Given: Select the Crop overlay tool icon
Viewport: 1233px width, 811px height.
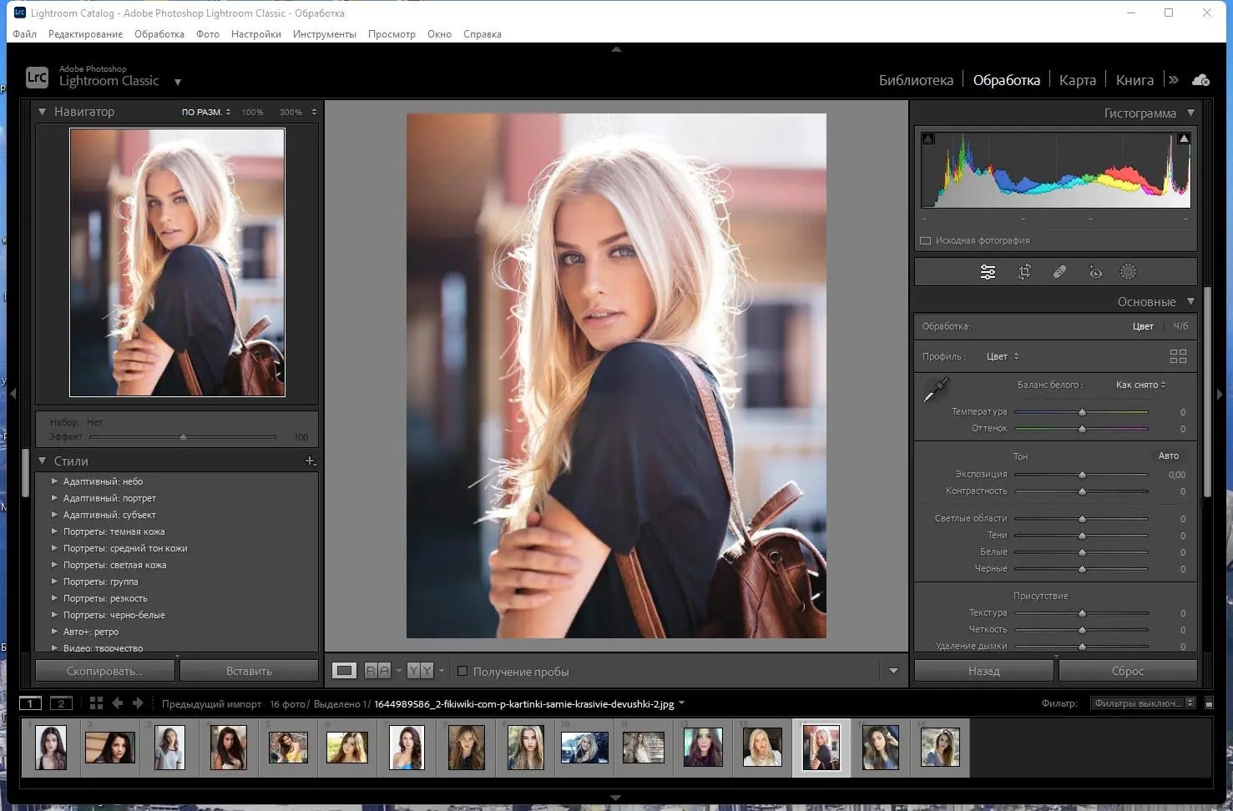Looking at the screenshot, I should coord(1024,272).
